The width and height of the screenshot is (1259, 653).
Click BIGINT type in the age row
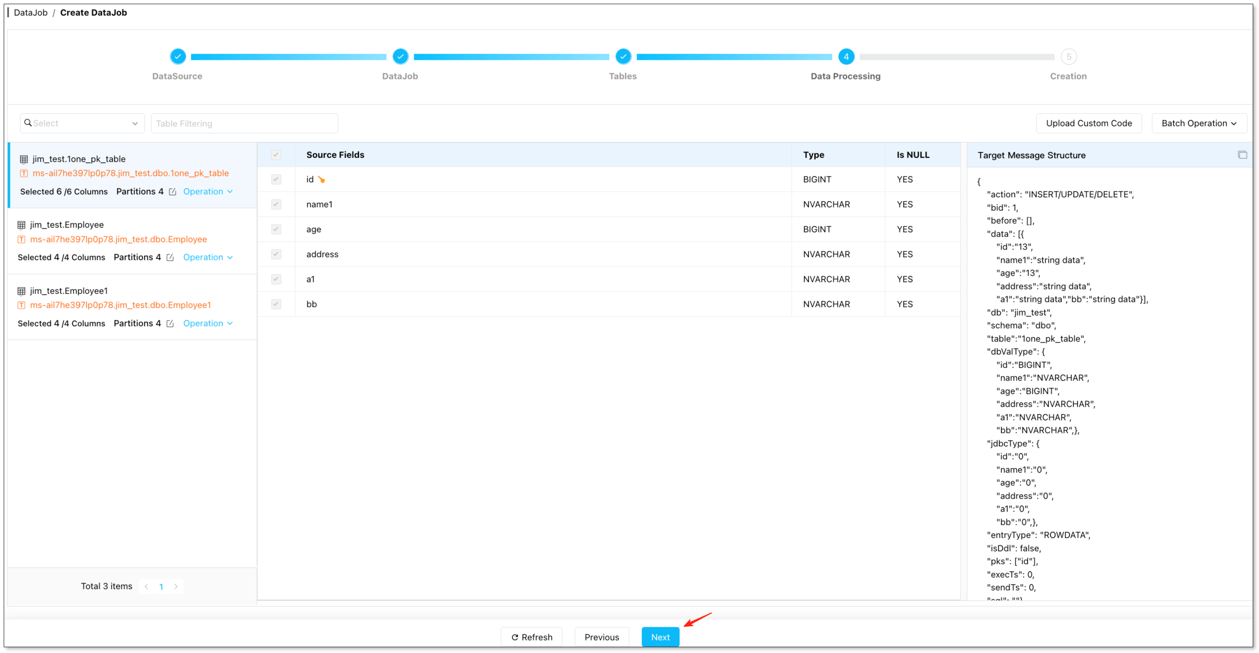pos(817,230)
